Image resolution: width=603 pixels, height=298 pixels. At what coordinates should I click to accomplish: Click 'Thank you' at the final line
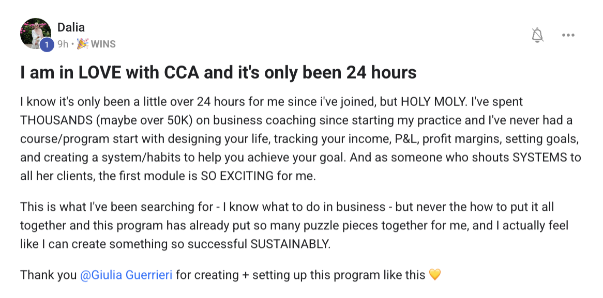point(48,275)
